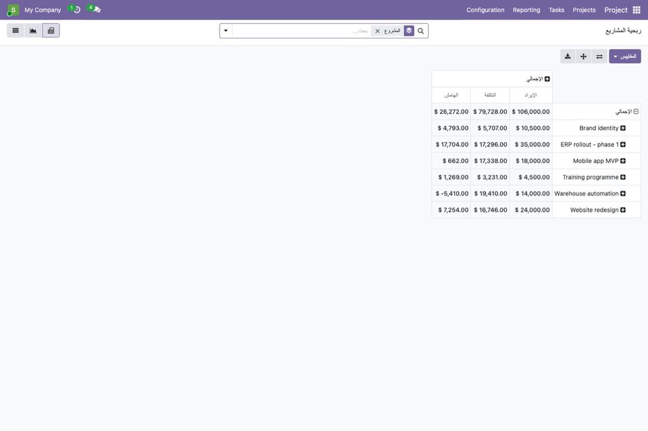Flip the pivot axis with swap icon
648x431 pixels.
click(x=599, y=57)
